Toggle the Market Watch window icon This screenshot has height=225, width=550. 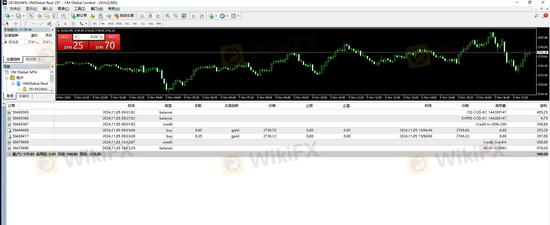[x=31, y=16]
